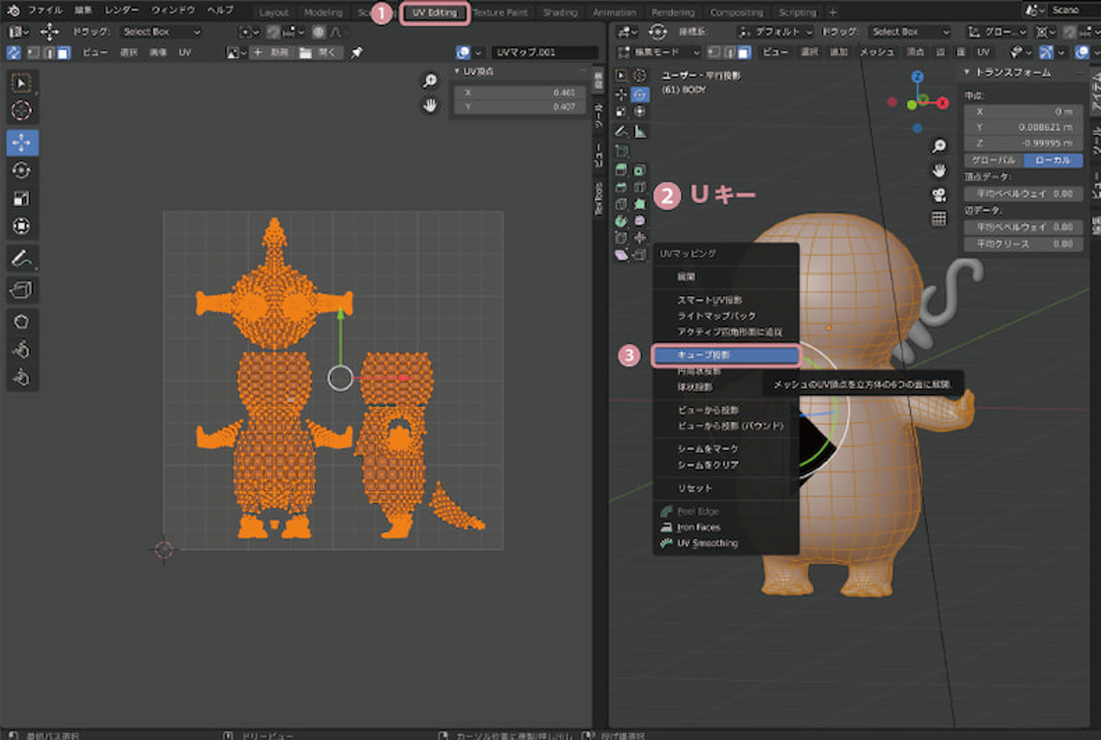Viewport: 1101px width, 740px height.
Task: Open the 編集モード mode dropdown
Action: tap(659, 53)
